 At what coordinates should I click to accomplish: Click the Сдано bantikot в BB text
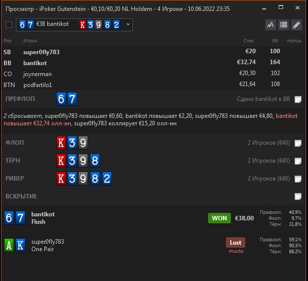click(x=263, y=99)
